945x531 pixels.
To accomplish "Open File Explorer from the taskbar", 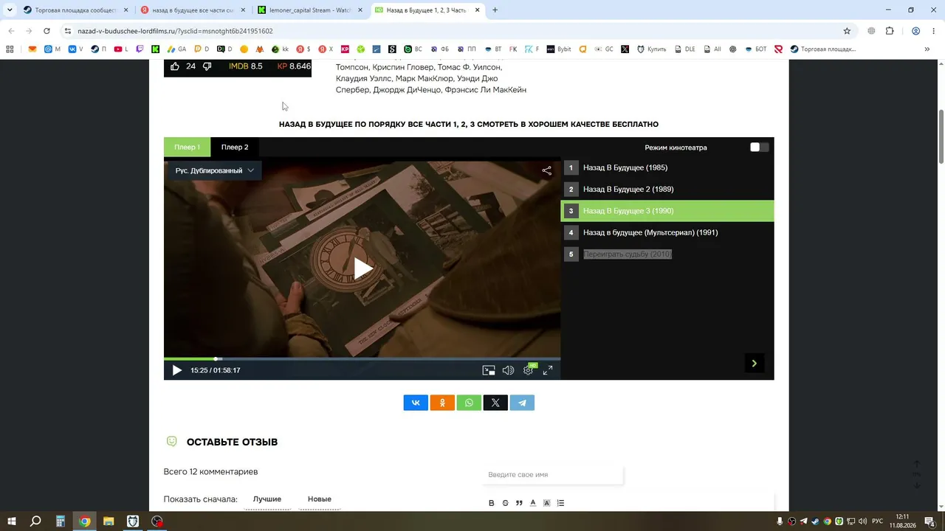I will [x=109, y=521].
